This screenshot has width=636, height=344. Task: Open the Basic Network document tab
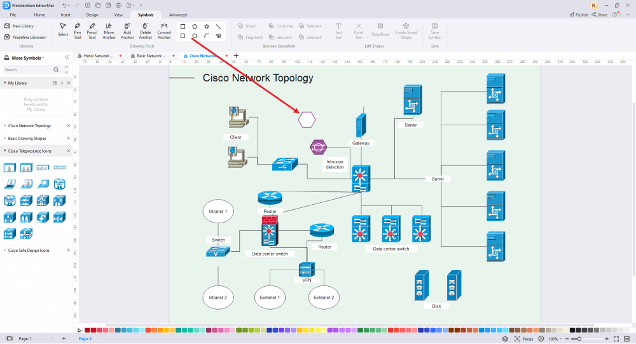[151, 56]
